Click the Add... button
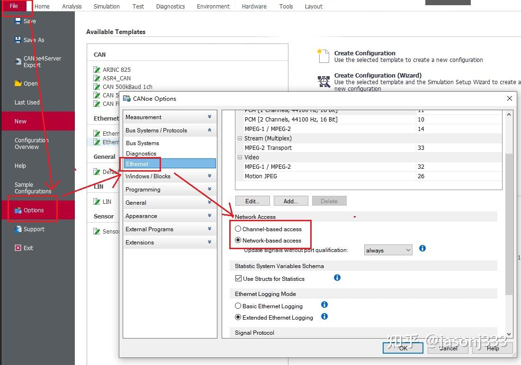Viewport: 521px width, 365px height. [291, 201]
